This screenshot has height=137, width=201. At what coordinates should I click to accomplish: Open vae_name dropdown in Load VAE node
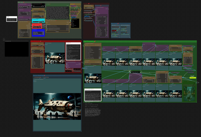24,19
